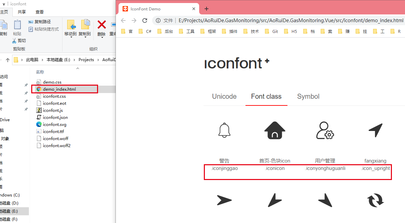This screenshot has height=223, width=405.
Task: Open the Git bookmark folder
Action: (272, 32)
